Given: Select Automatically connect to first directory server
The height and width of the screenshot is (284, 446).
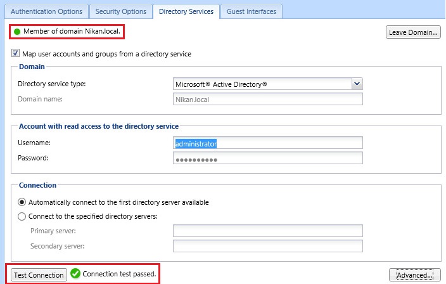Looking at the screenshot, I should [x=22, y=202].
